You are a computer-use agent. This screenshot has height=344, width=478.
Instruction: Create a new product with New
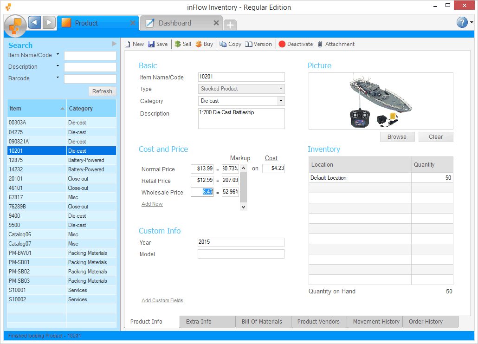[x=134, y=44]
